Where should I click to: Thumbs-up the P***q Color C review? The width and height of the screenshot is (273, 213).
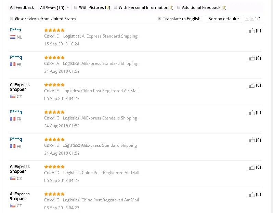[x=252, y=113]
